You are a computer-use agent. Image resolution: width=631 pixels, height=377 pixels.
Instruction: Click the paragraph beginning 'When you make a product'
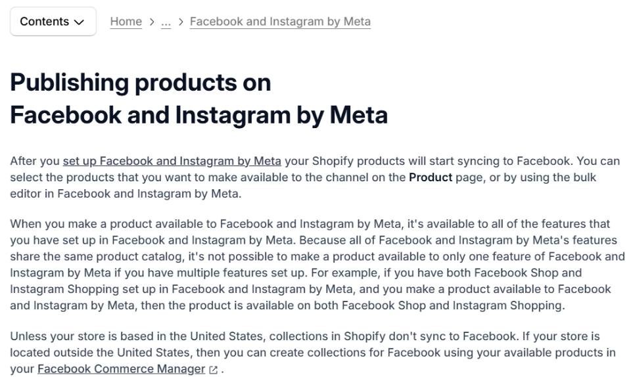pyautogui.click(x=317, y=265)
